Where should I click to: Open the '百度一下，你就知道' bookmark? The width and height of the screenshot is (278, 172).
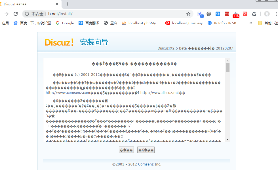pos(32,23)
